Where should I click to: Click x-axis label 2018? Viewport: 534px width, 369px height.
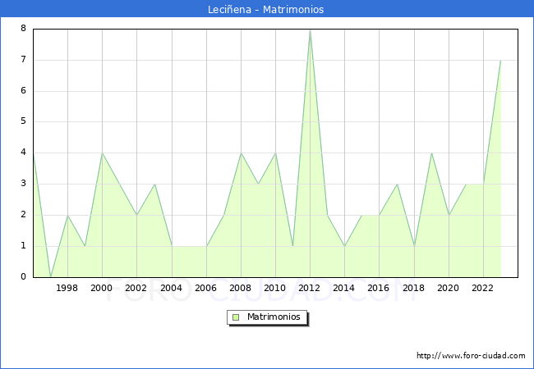pyautogui.click(x=414, y=288)
